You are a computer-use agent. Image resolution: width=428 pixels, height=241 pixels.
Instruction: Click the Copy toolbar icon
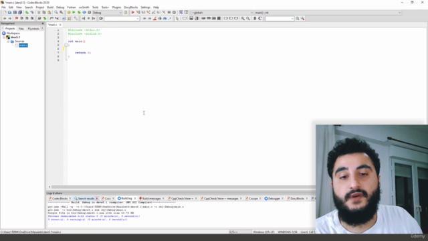(44, 13)
